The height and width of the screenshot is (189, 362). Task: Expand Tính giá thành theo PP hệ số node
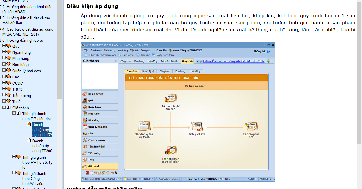[14, 157]
